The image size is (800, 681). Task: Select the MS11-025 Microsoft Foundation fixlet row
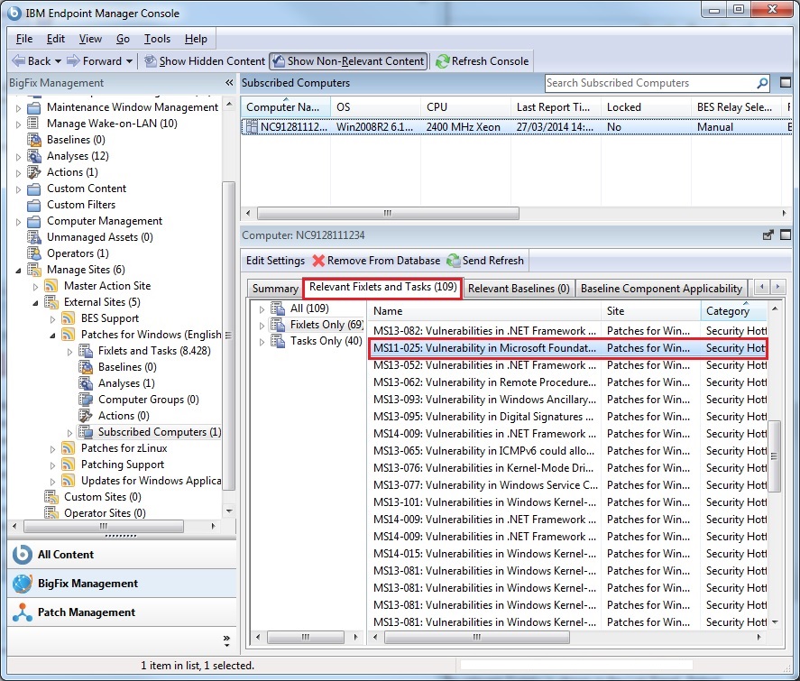coord(567,348)
